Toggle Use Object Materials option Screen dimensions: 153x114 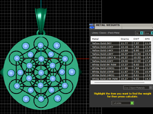coord(138,88)
